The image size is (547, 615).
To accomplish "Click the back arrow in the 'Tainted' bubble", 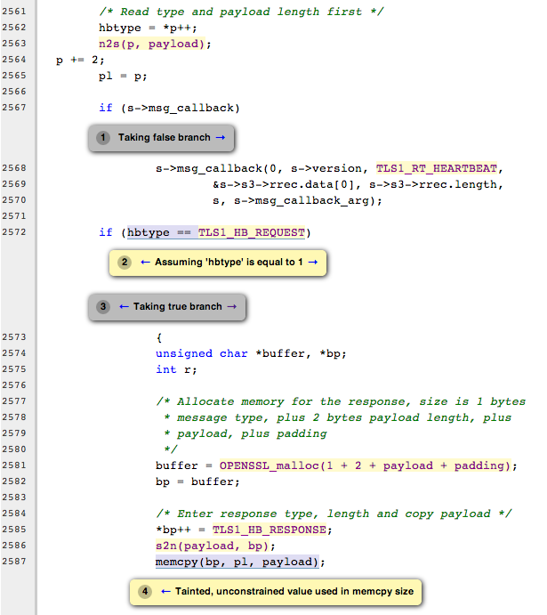I will pos(165,591).
